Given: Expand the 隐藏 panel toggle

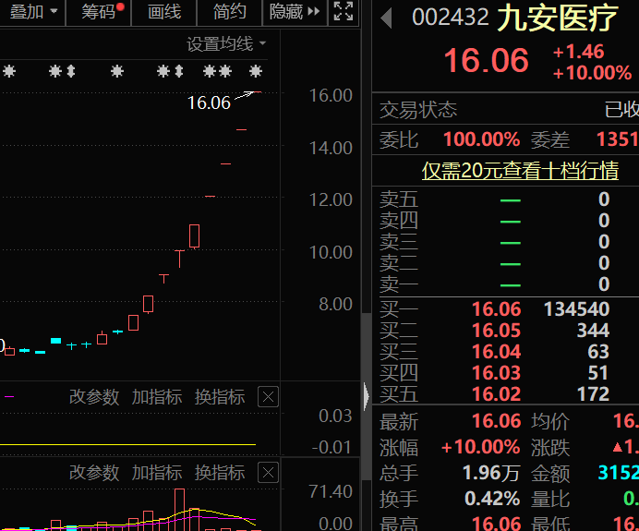Looking at the screenshot, I should coord(295,12).
